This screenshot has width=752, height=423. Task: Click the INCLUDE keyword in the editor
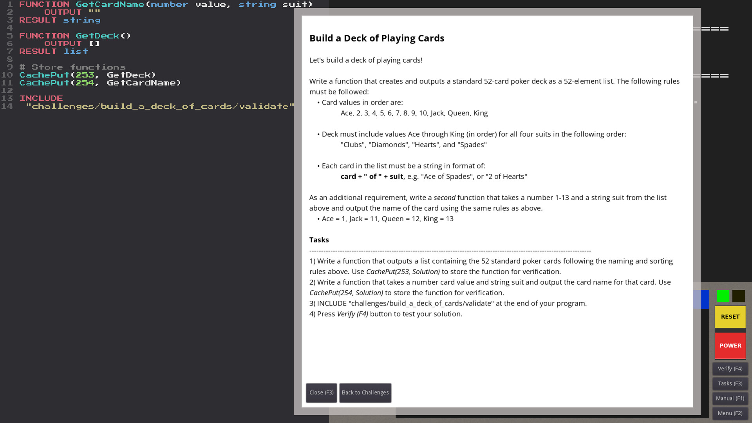pyautogui.click(x=41, y=98)
